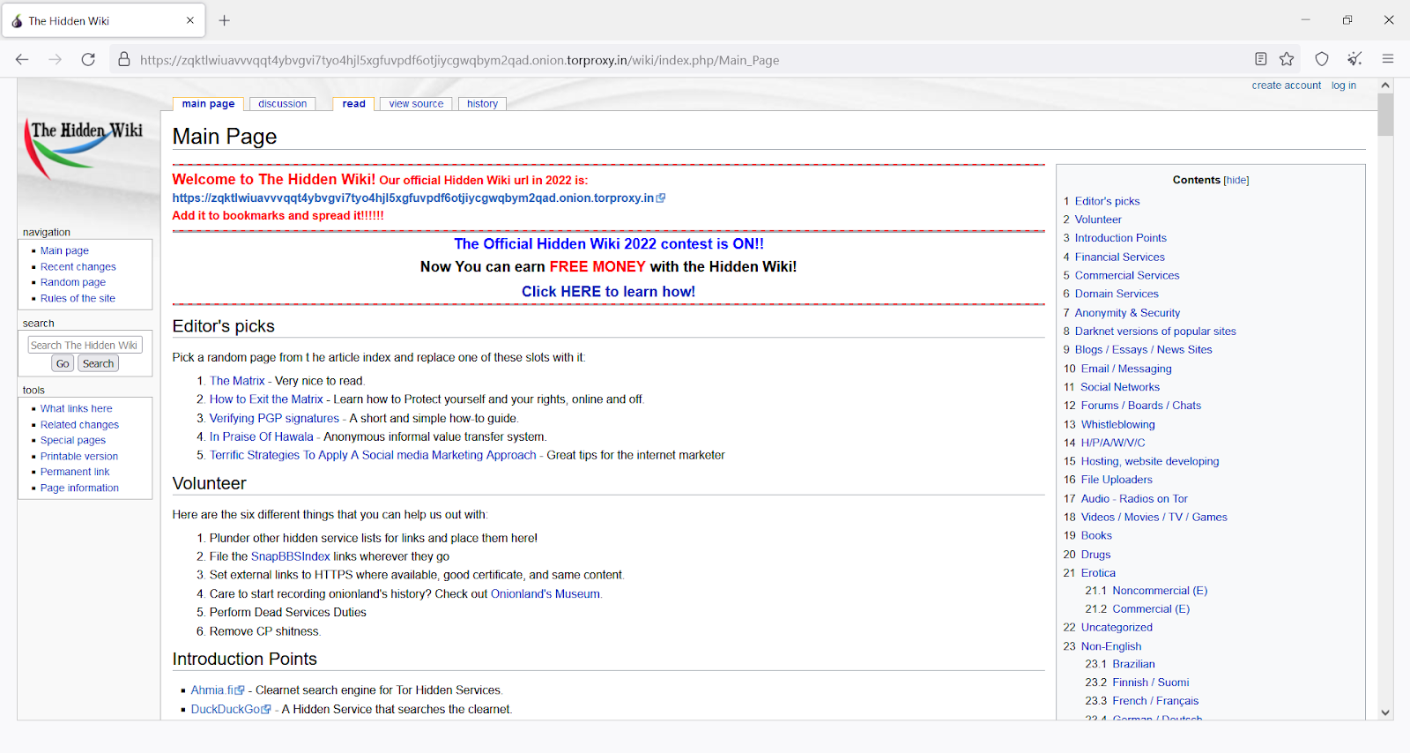Screen dimensions: 1410x753
Task: Jump to Anonymity & Security section
Action: [1127, 312]
